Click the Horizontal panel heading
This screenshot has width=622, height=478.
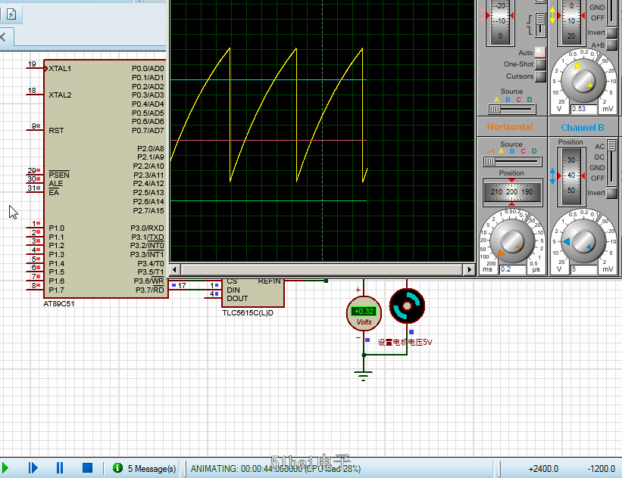pyautogui.click(x=510, y=127)
